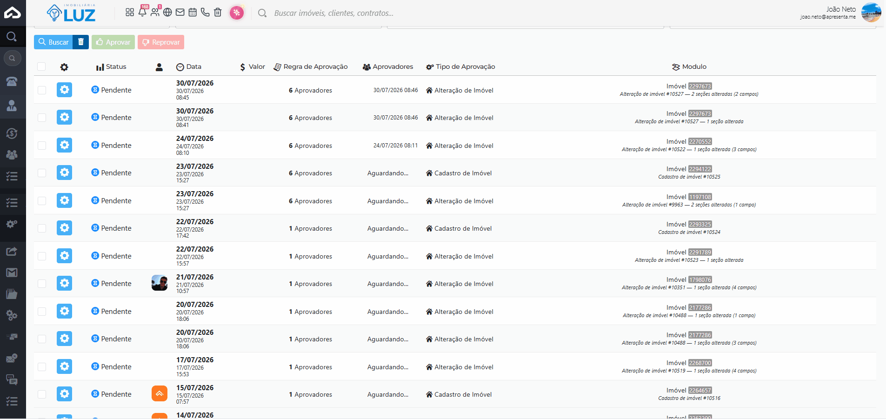Click the Buscar search button
The image size is (886, 419).
[53, 42]
